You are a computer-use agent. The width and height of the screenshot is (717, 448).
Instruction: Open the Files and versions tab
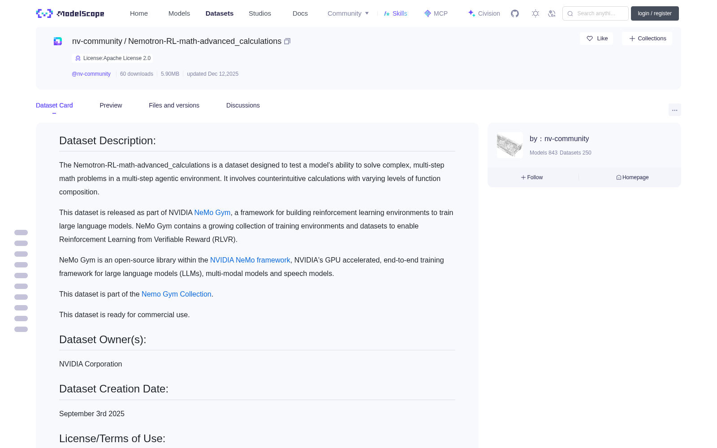pos(174,105)
